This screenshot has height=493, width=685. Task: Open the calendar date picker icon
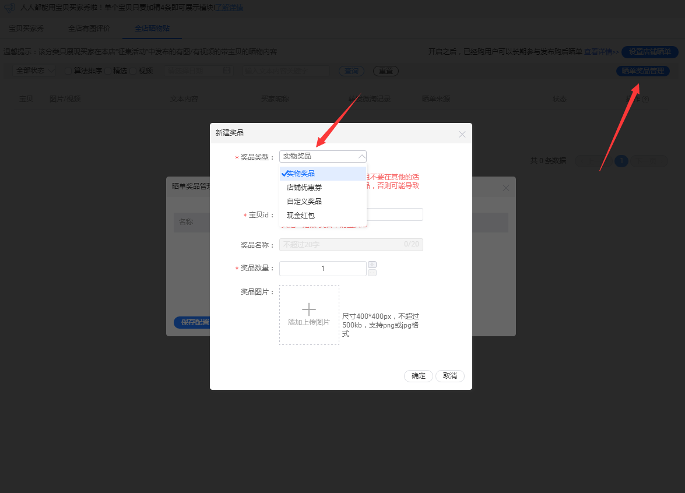(x=227, y=71)
